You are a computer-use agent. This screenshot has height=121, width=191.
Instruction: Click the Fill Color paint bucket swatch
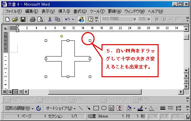129,108
